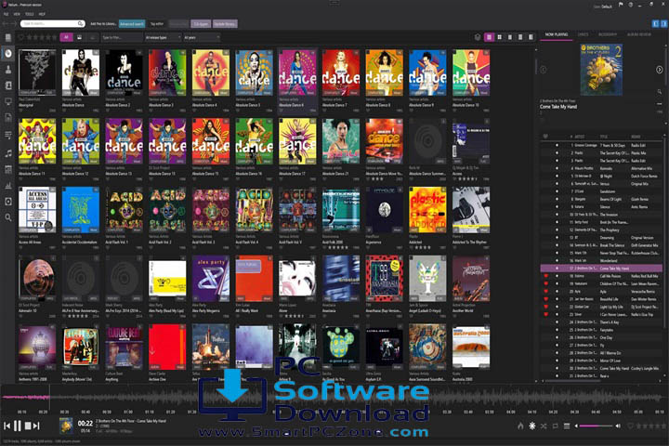Click 'Add files to Library...' button
Viewport: 669px width, 446px height.
coord(103,24)
